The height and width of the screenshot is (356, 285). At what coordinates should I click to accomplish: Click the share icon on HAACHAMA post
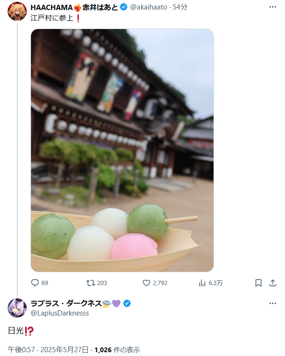coord(273,283)
